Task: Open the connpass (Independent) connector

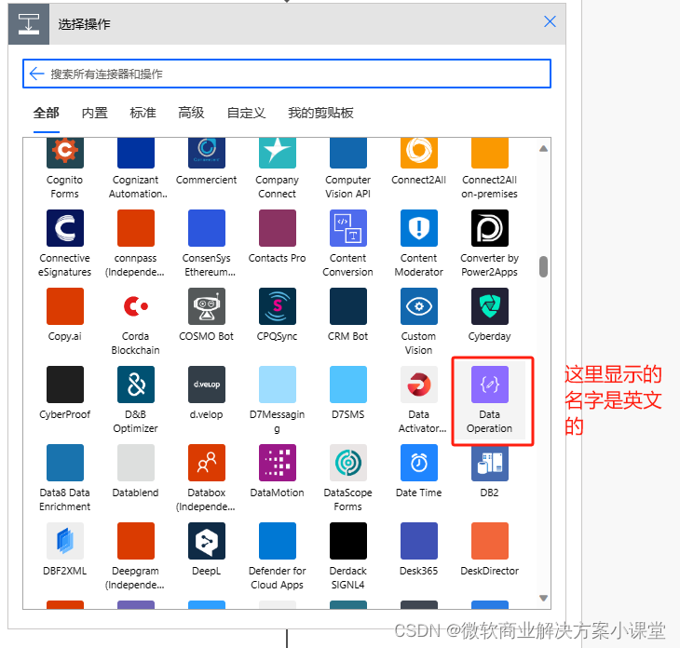Action: pyautogui.click(x=136, y=228)
